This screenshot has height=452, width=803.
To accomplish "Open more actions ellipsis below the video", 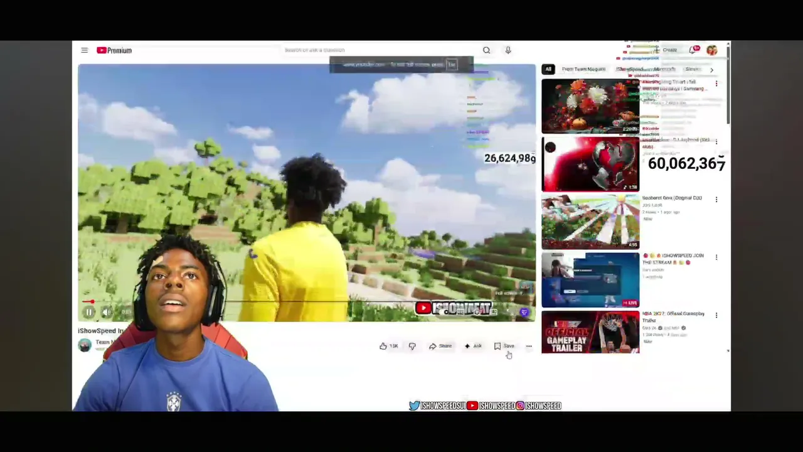I will 529,346.
